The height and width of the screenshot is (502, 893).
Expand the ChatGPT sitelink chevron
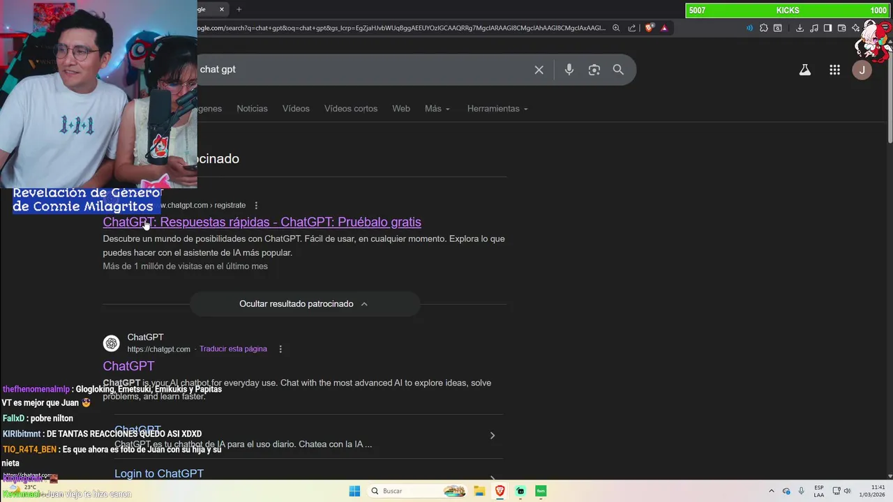pos(493,436)
